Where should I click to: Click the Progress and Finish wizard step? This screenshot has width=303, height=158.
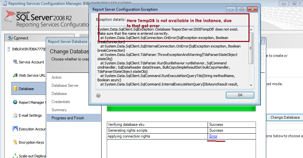(74, 118)
